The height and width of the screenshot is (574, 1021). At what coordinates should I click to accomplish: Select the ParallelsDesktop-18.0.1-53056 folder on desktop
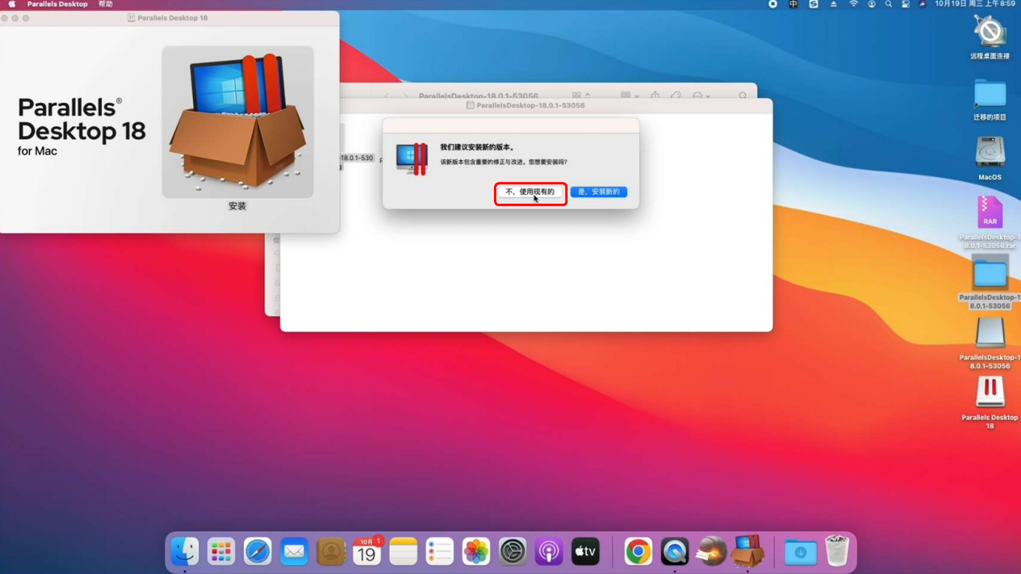point(989,273)
